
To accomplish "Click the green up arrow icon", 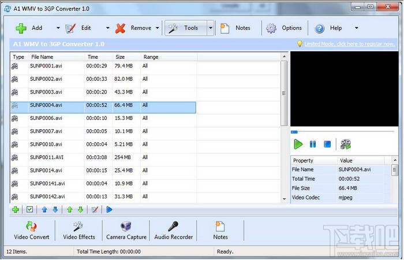I will [70, 210].
